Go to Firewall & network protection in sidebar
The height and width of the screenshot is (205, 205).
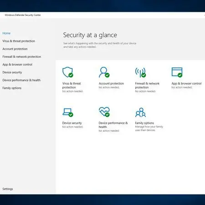coord(22,56)
